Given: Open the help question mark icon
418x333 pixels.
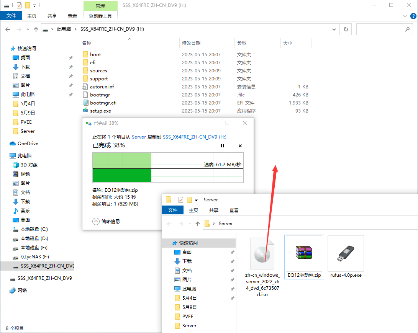Looking at the screenshot, I should tap(413, 16).
